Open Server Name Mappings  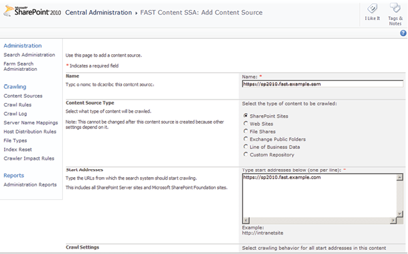31,122
